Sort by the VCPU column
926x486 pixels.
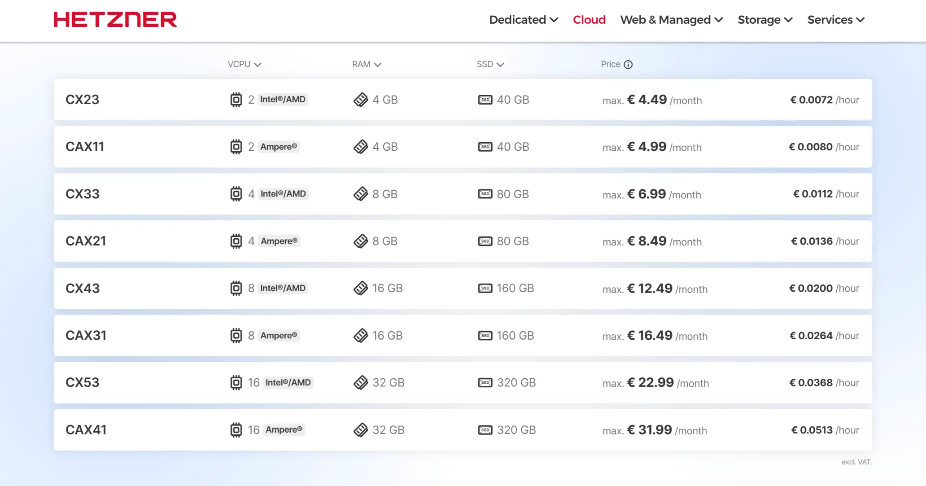pyautogui.click(x=245, y=64)
